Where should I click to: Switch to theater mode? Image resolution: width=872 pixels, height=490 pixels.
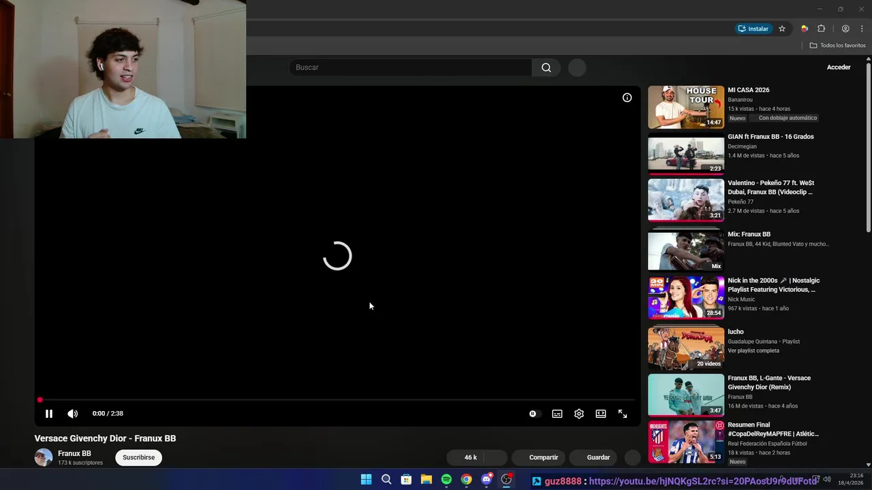pyautogui.click(x=601, y=414)
